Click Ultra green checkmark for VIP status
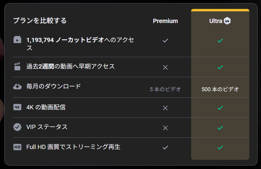Image resolution: width=261 pixels, height=169 pixels. (x=220, y=128)
